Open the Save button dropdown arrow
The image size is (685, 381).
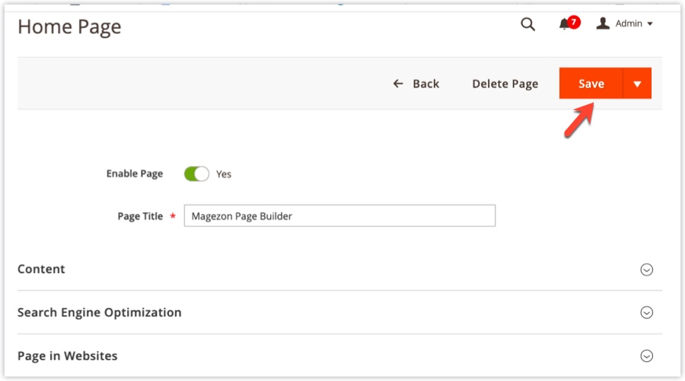[637, 83]
